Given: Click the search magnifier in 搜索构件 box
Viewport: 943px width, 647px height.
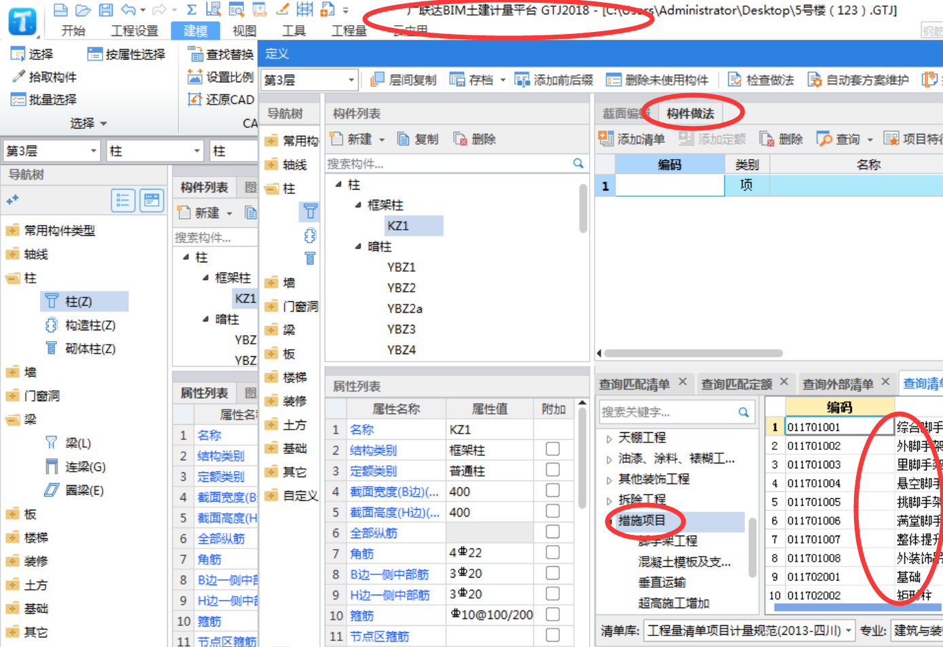Looking at the screenshot, I should click(578, 163).
